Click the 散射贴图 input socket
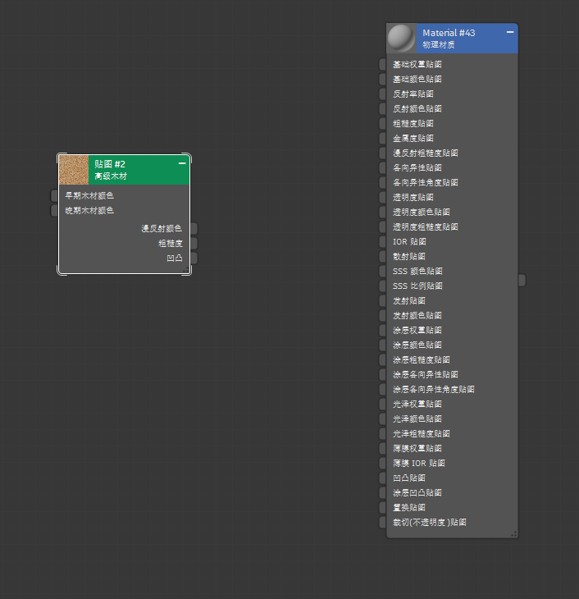The image size is (579, 599). (x=382, y=256)
